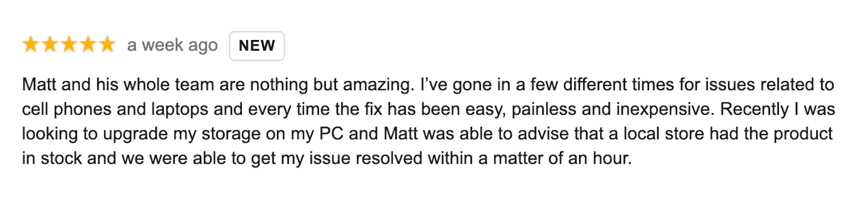This screenshot has width=856, height=206.
Task: Click the words "local store" in the review
Action: pos(664,134)
